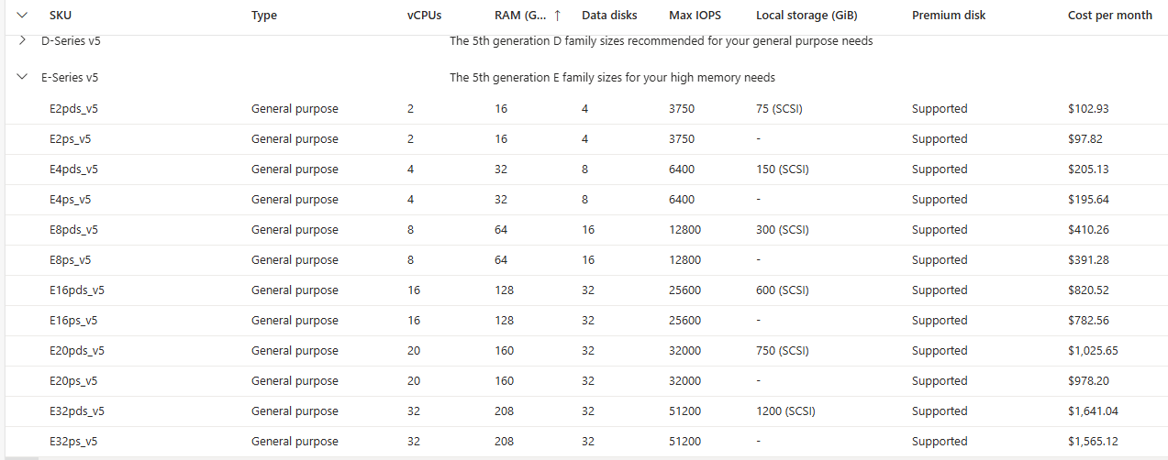Sort by Data disks column header
The image size is (1168, 460).
(609, 16)
